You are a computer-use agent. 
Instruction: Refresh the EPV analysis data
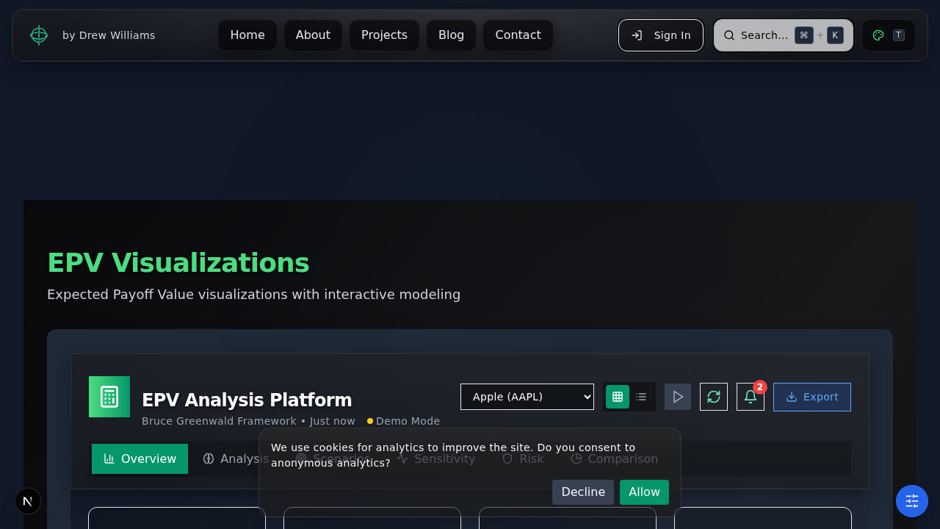pos(713,397)
